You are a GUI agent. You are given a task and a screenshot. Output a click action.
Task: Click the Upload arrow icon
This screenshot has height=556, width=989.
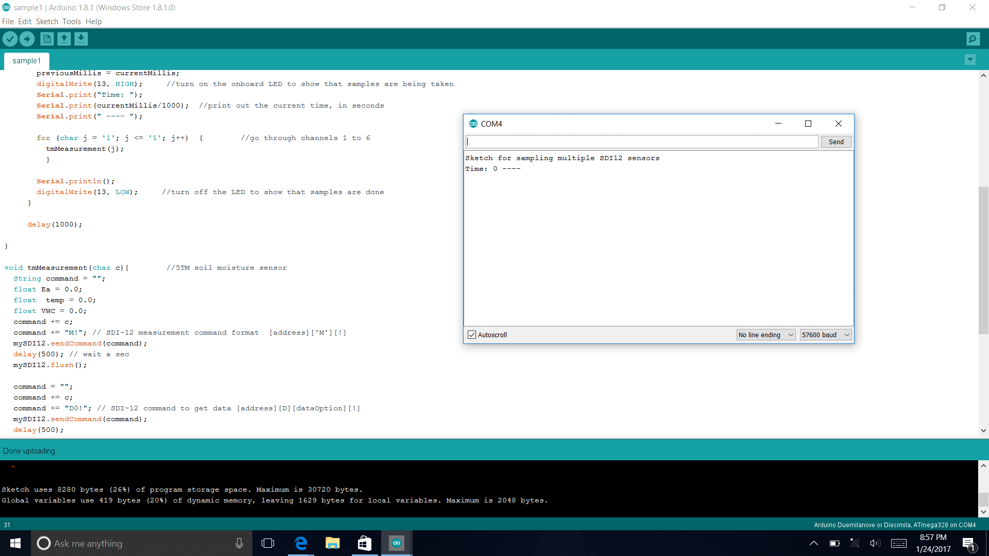point(27,39)
